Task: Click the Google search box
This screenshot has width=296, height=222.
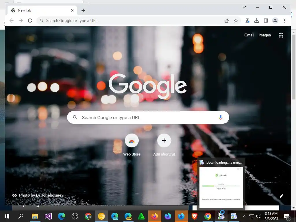Action: click(148, 117)
